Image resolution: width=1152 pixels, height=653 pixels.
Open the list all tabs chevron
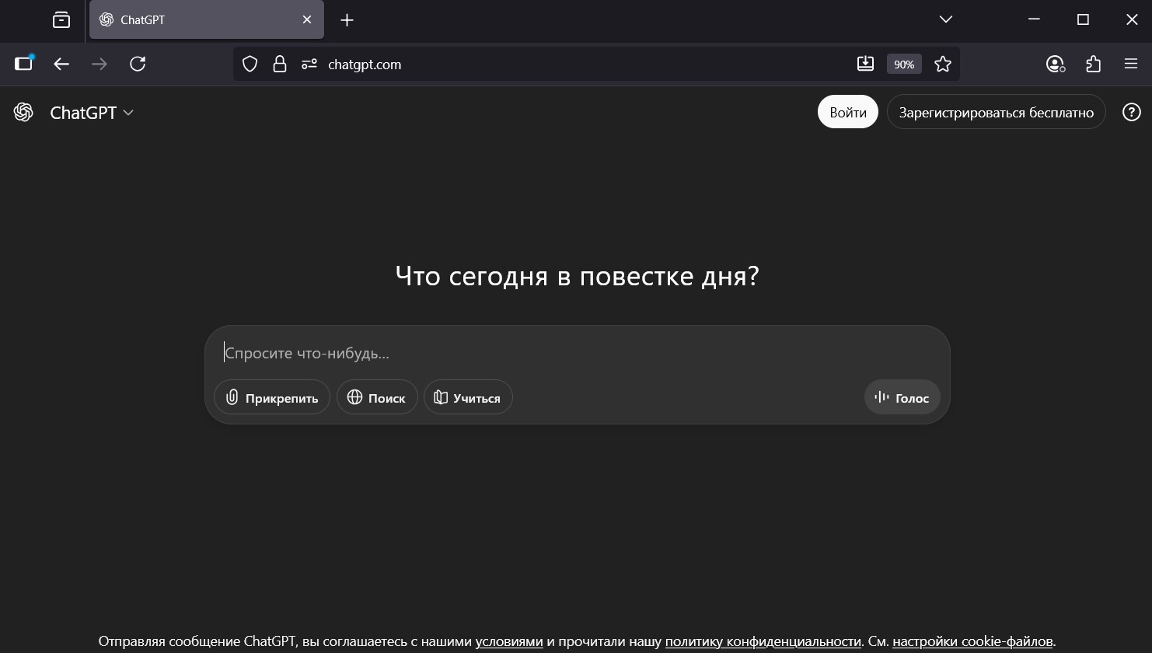945,19
